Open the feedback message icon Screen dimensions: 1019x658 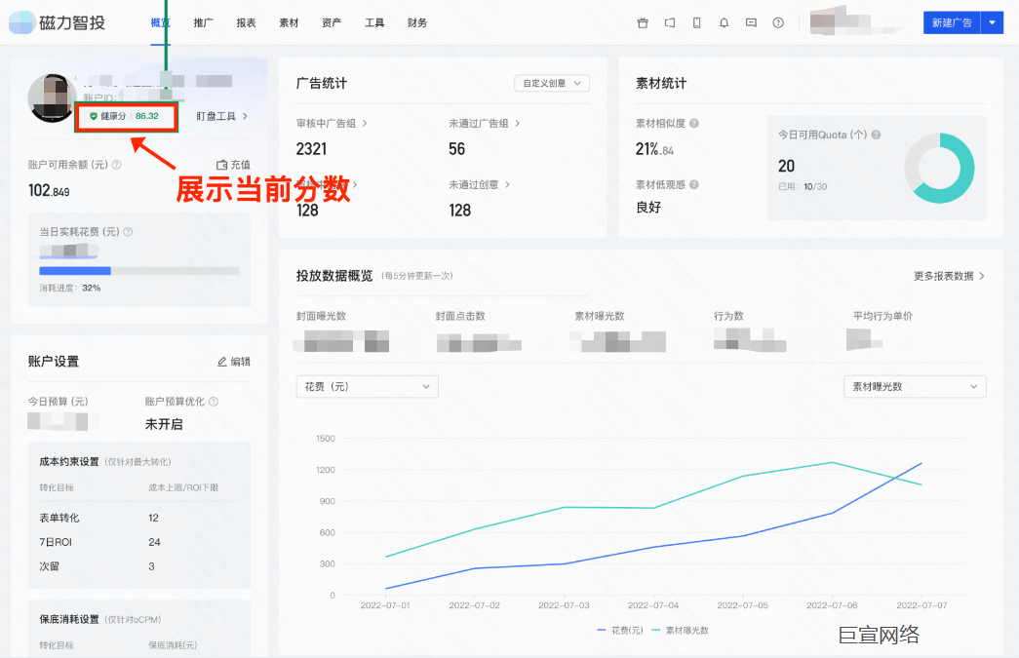(751, 21)
